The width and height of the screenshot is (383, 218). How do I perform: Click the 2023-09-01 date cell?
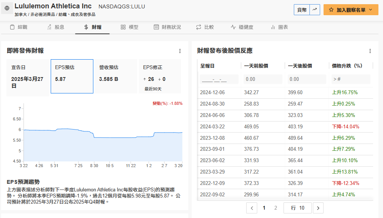pos(212,149)
